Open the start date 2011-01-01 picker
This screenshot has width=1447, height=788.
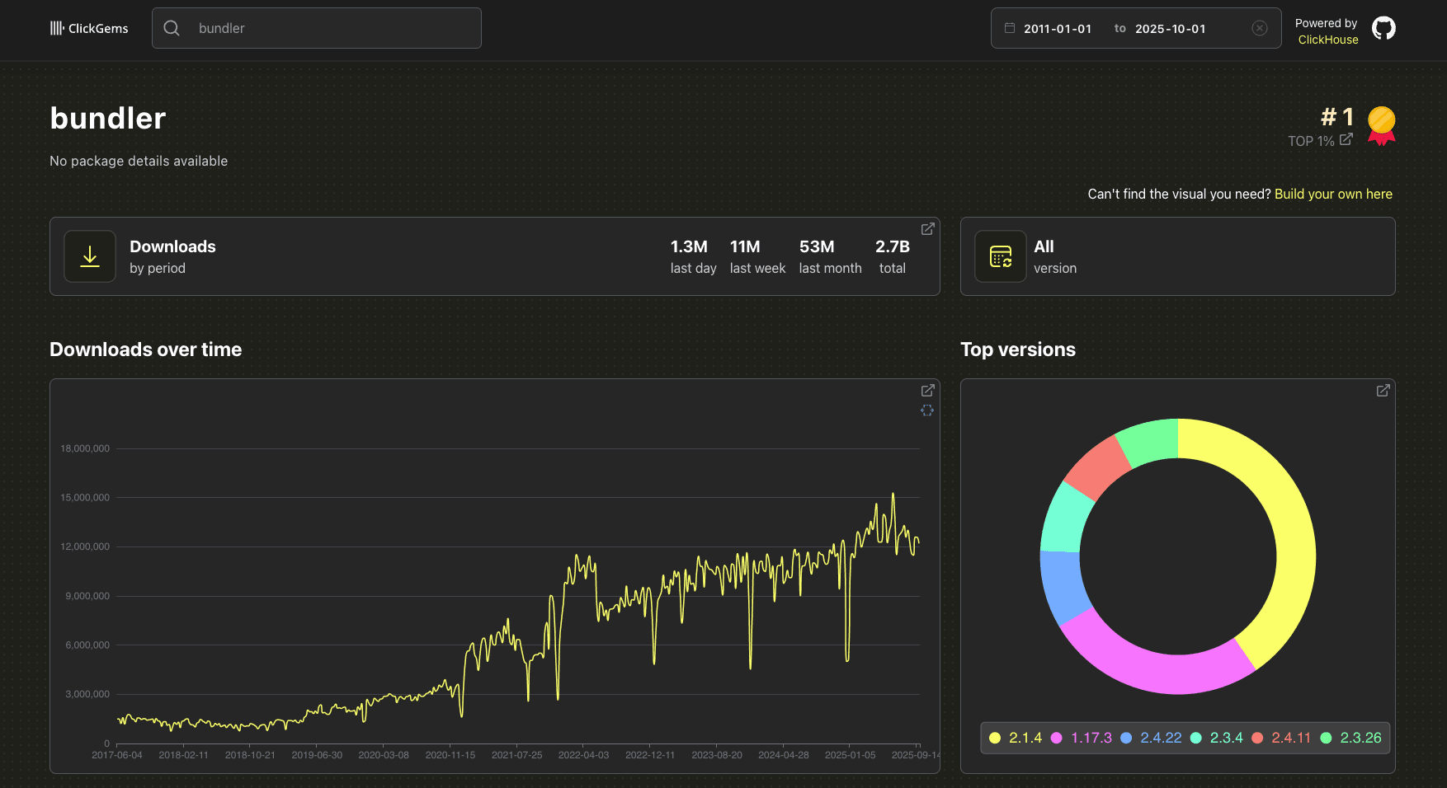(x=1057, y=29)
